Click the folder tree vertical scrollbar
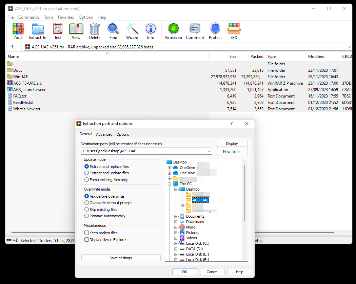 coord(245,193)
